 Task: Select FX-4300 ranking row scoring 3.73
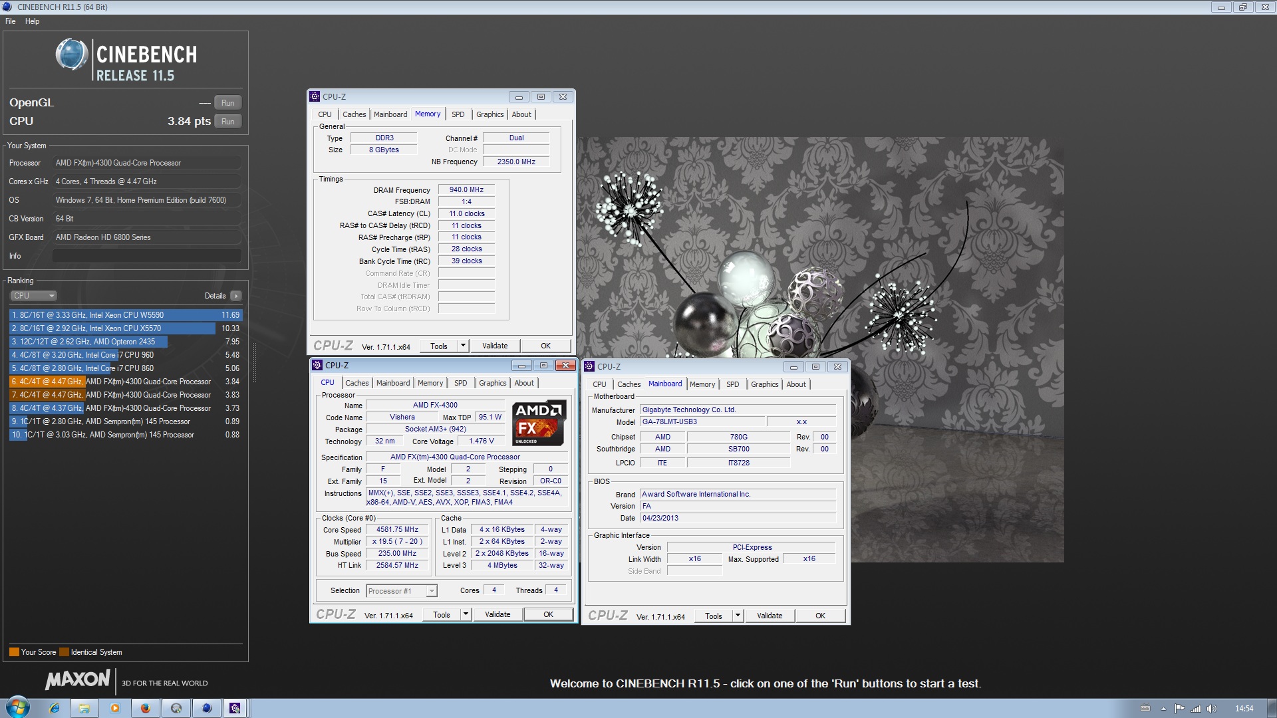tap(126, 408)
